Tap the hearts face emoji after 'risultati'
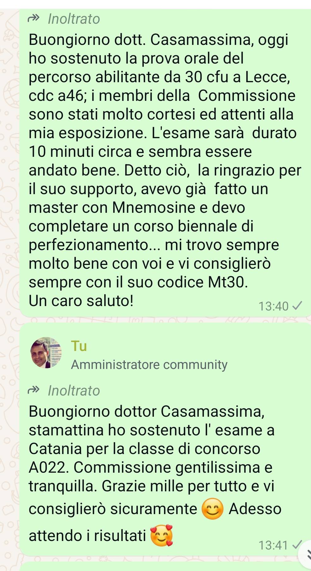Image resolution: width=311 pixels, height=571 pixels. tap(162, 536)
